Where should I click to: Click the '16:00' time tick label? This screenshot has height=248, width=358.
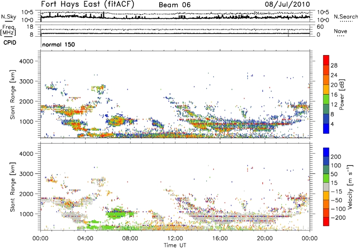(220, 239)
